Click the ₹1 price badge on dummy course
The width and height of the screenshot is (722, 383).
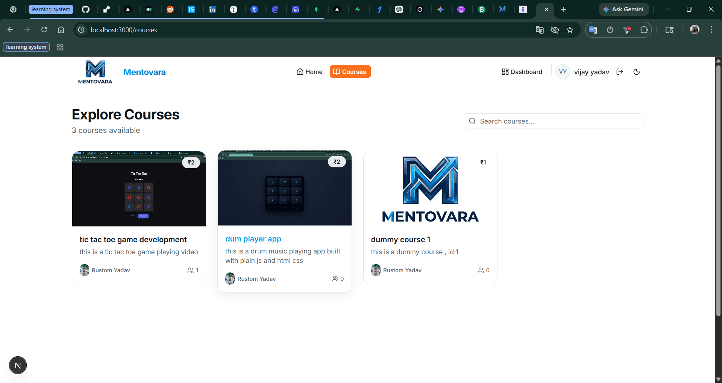tap(483, 163)
